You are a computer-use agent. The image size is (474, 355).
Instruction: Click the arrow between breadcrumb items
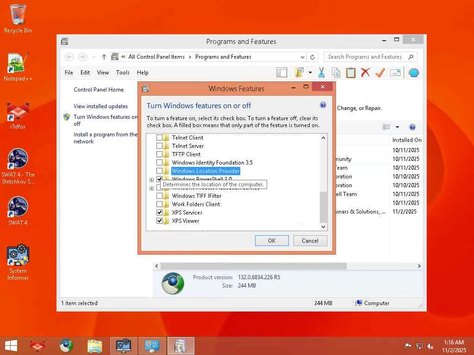coord(190,57)
